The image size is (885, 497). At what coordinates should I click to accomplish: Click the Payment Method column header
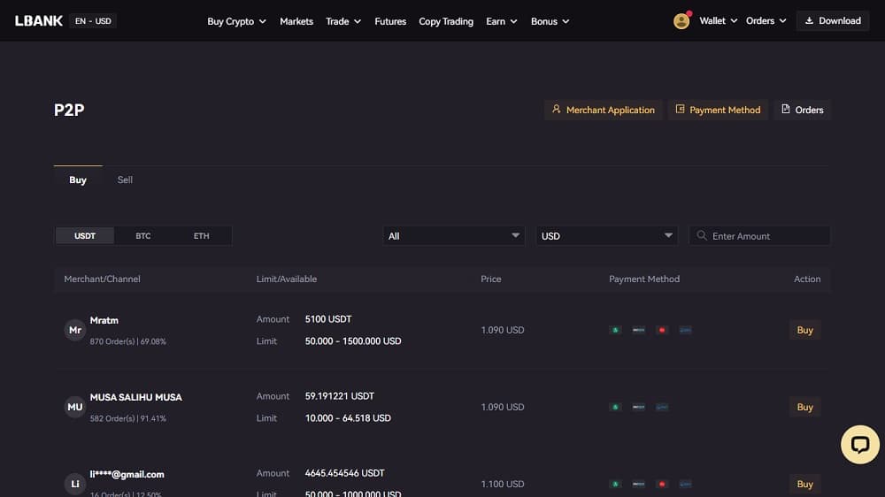click(644, 279)
